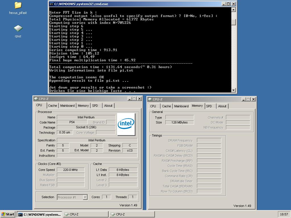Click the Package field Socket 5 (296)
This screenshot has height=218, width=291.
coord(86,127)
